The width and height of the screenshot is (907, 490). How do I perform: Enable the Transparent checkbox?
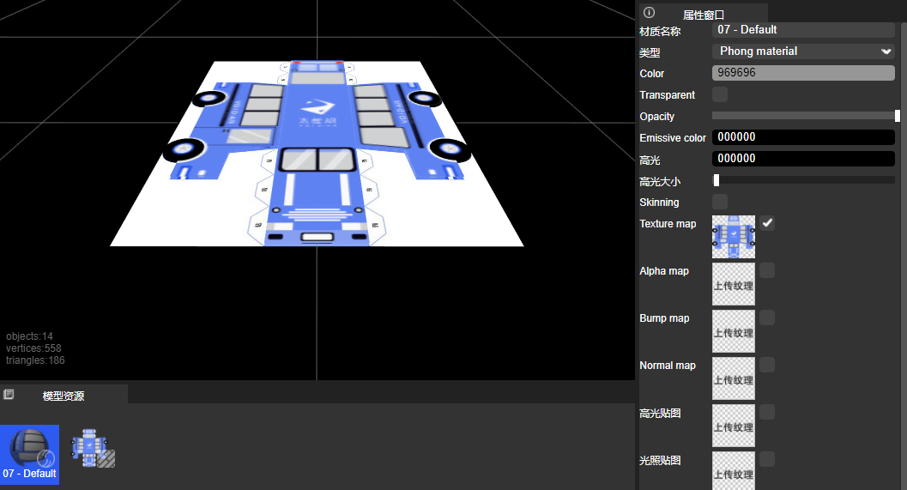(x=720, y=94)
